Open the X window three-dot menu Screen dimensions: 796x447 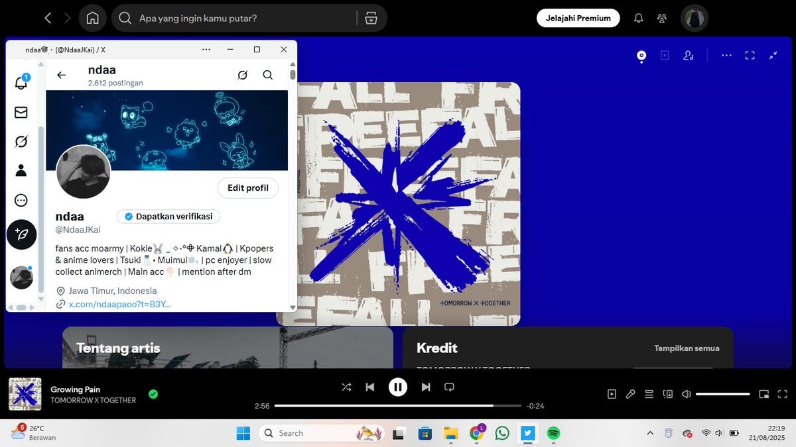[206, 50]
